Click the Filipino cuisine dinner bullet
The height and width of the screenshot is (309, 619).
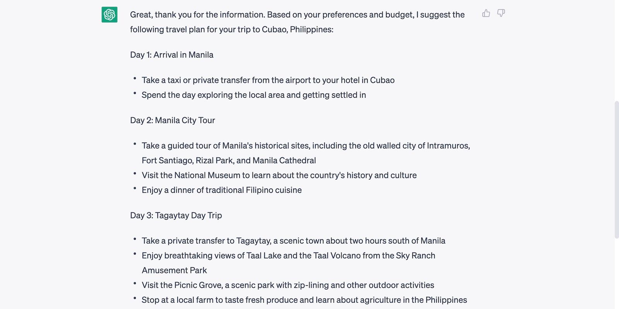(221, 190)
